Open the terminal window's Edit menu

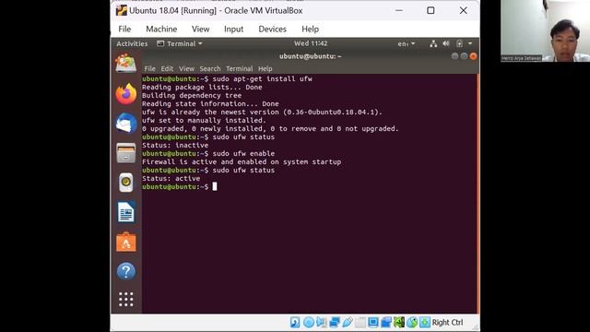167,68
